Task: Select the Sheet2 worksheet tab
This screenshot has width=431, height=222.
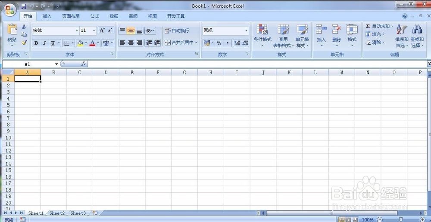Action: (x=57, y=213)
